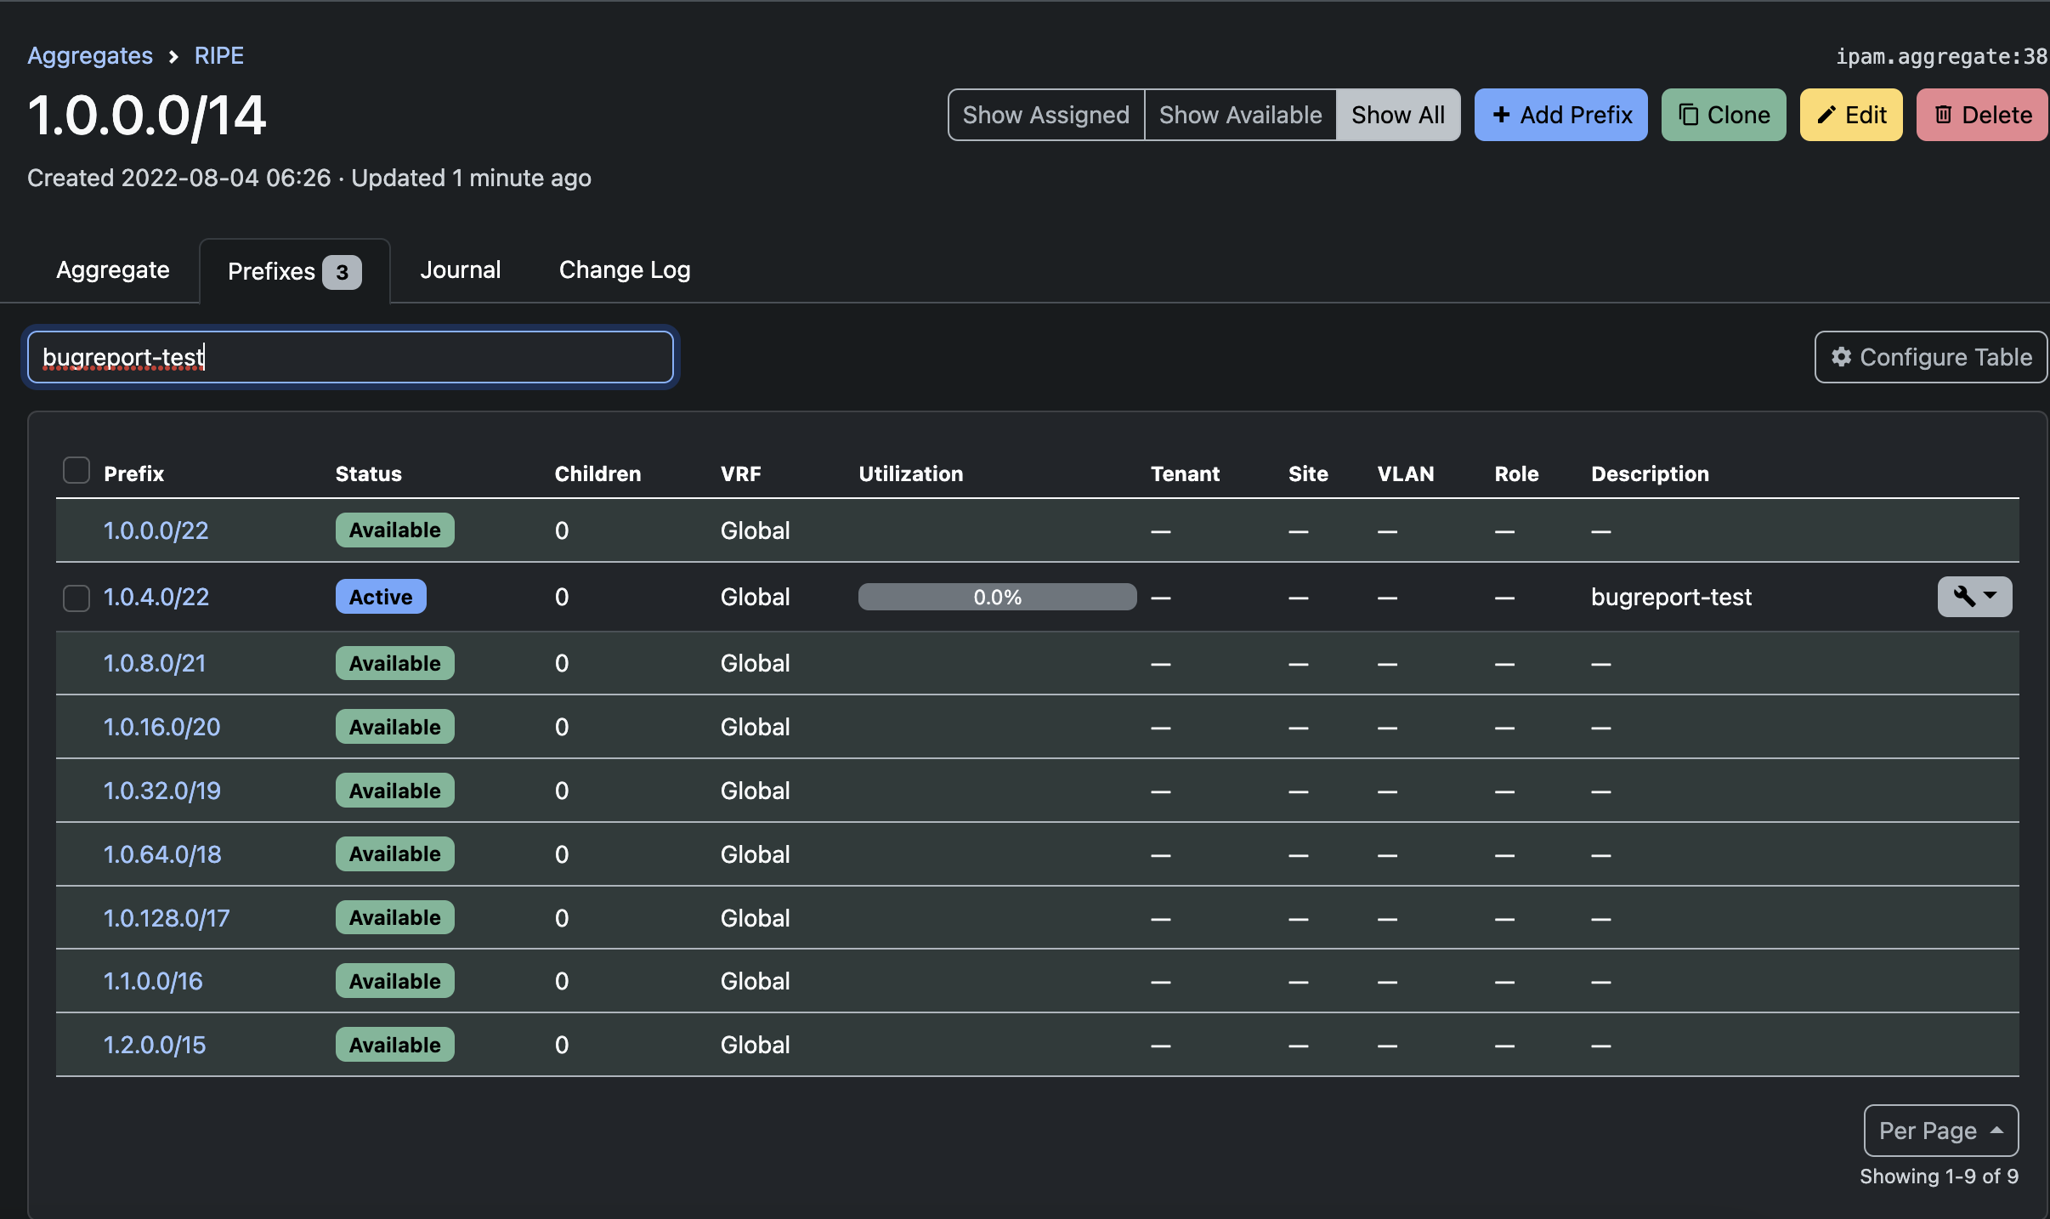The height and width of the screenshot is (1219, 2050).
Task: Click the quick search input showing bugreport-test
Action: (x=350, y=356)
